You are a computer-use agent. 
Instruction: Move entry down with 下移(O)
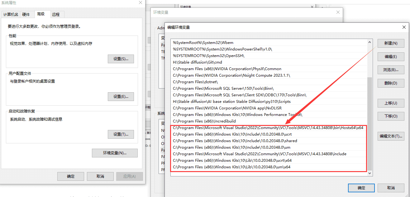(391, 116)
